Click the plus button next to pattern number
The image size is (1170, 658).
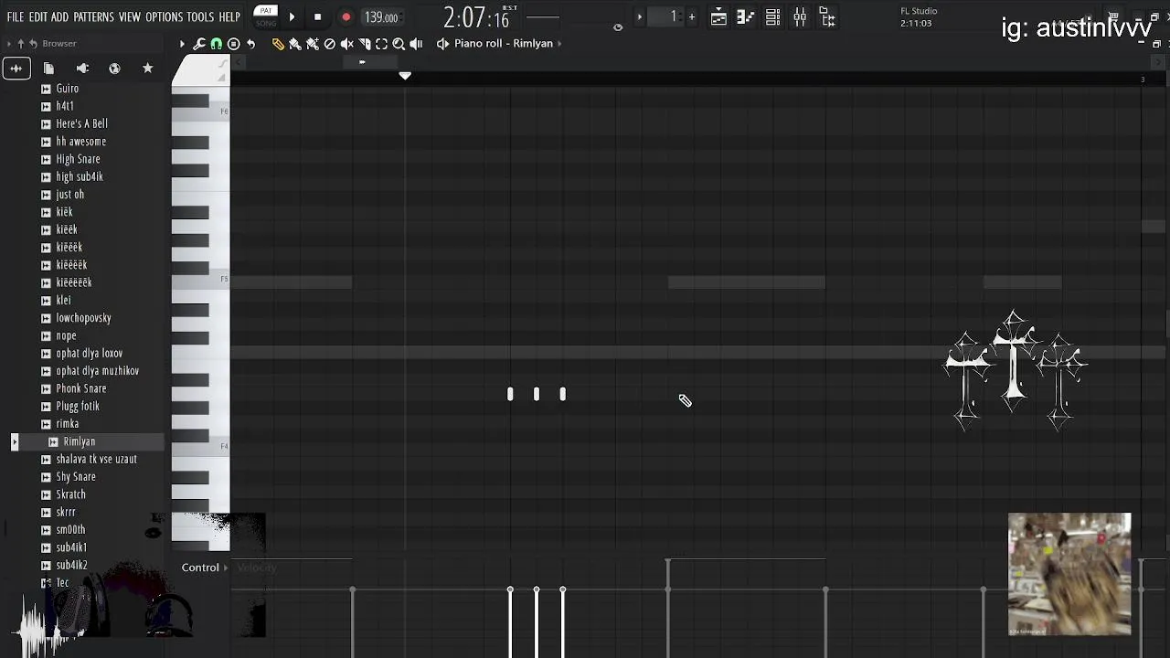(692, 16)
